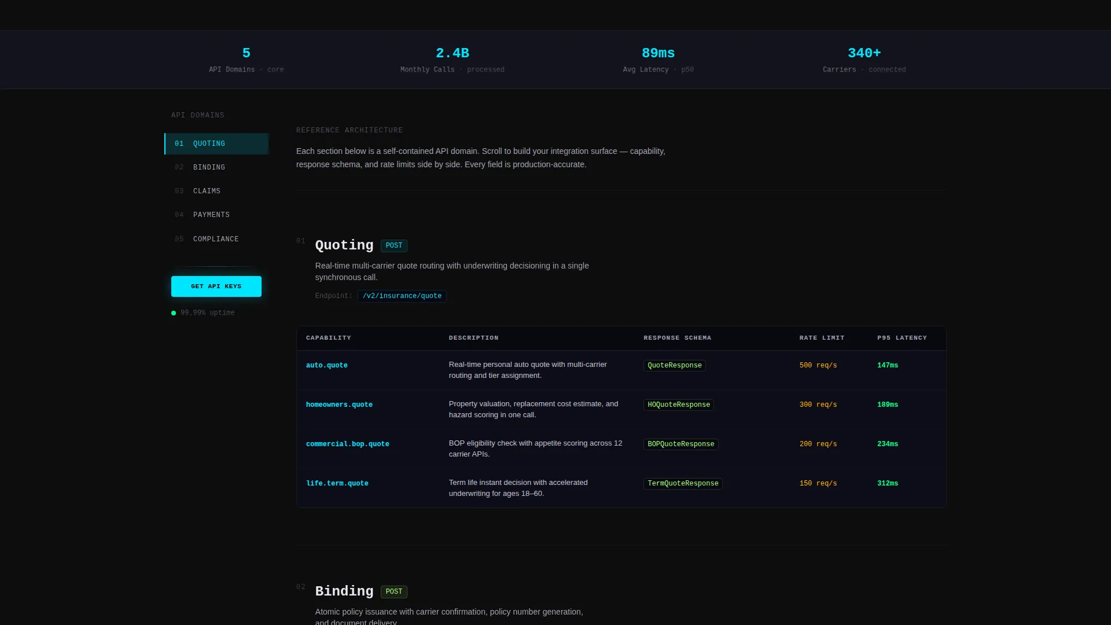The image size is (1111, 625).
Task: Click the QuoteResponse schema tag
Action: pos(675,366)
